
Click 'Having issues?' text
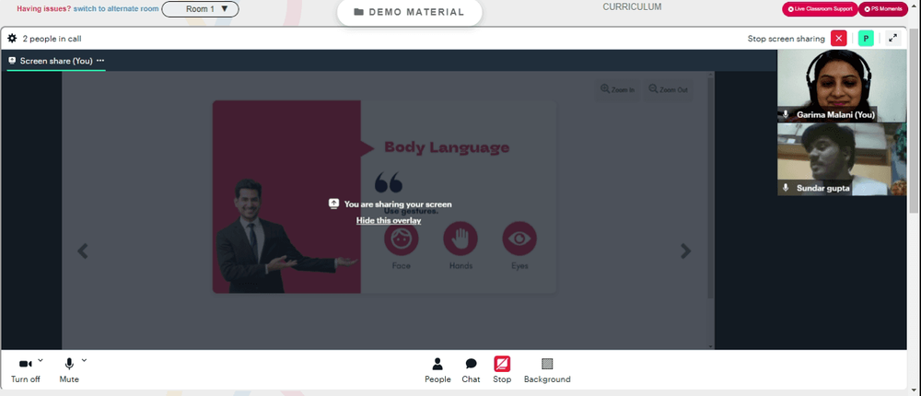(x=44, y=9)
